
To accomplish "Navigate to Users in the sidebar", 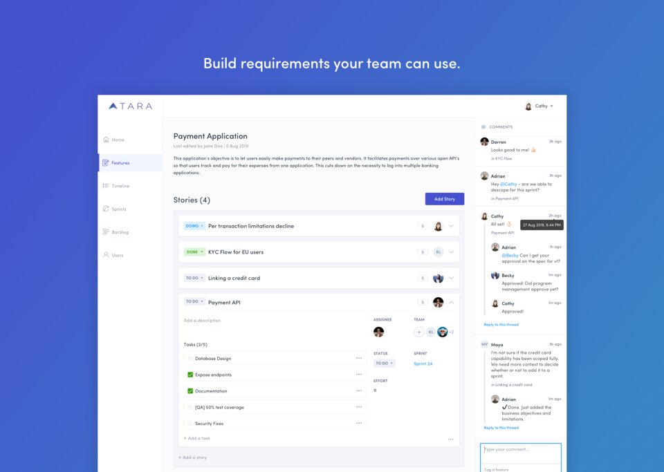I will (113, 255).
